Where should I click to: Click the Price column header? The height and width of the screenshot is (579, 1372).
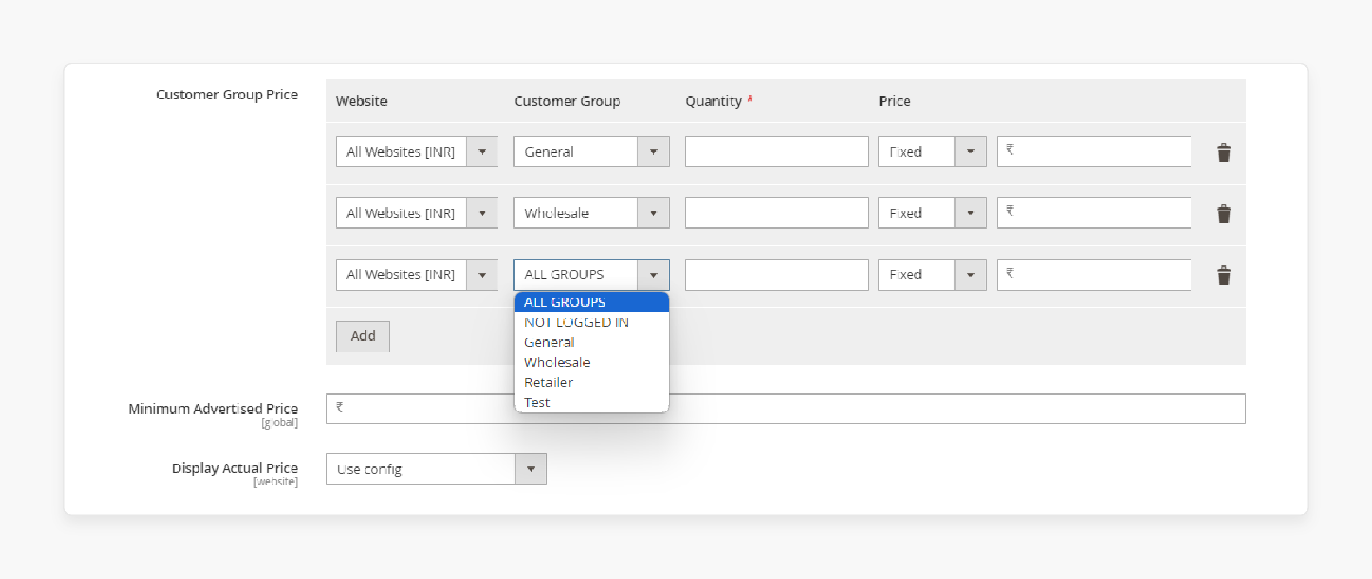click(895, 101)
